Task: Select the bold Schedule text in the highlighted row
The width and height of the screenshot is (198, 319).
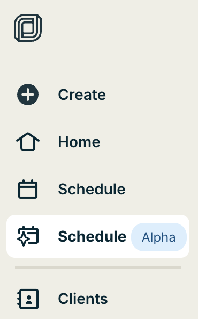Action: (92, 236)
